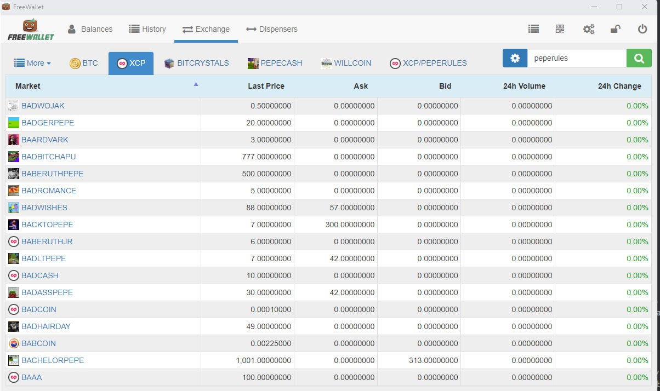Open the address list icon in the top bar
Viewport: 660px width, 391px height.
533,29
